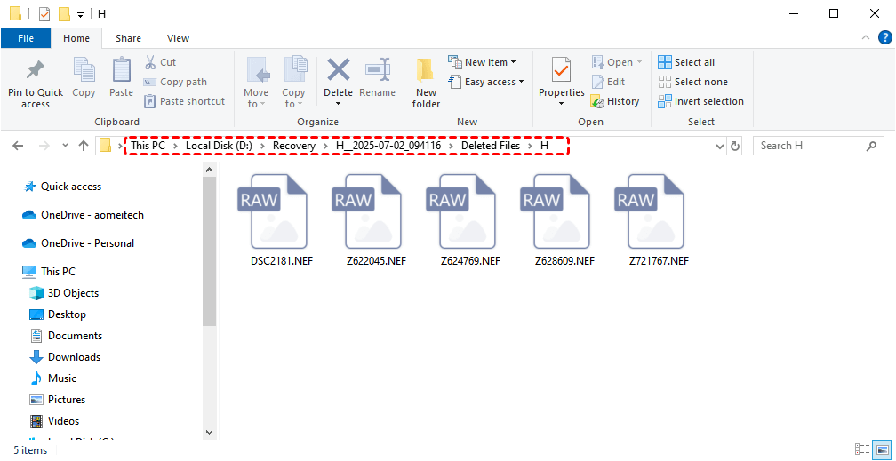
Task: Click the Search H input box
Action: coord(811,146)
